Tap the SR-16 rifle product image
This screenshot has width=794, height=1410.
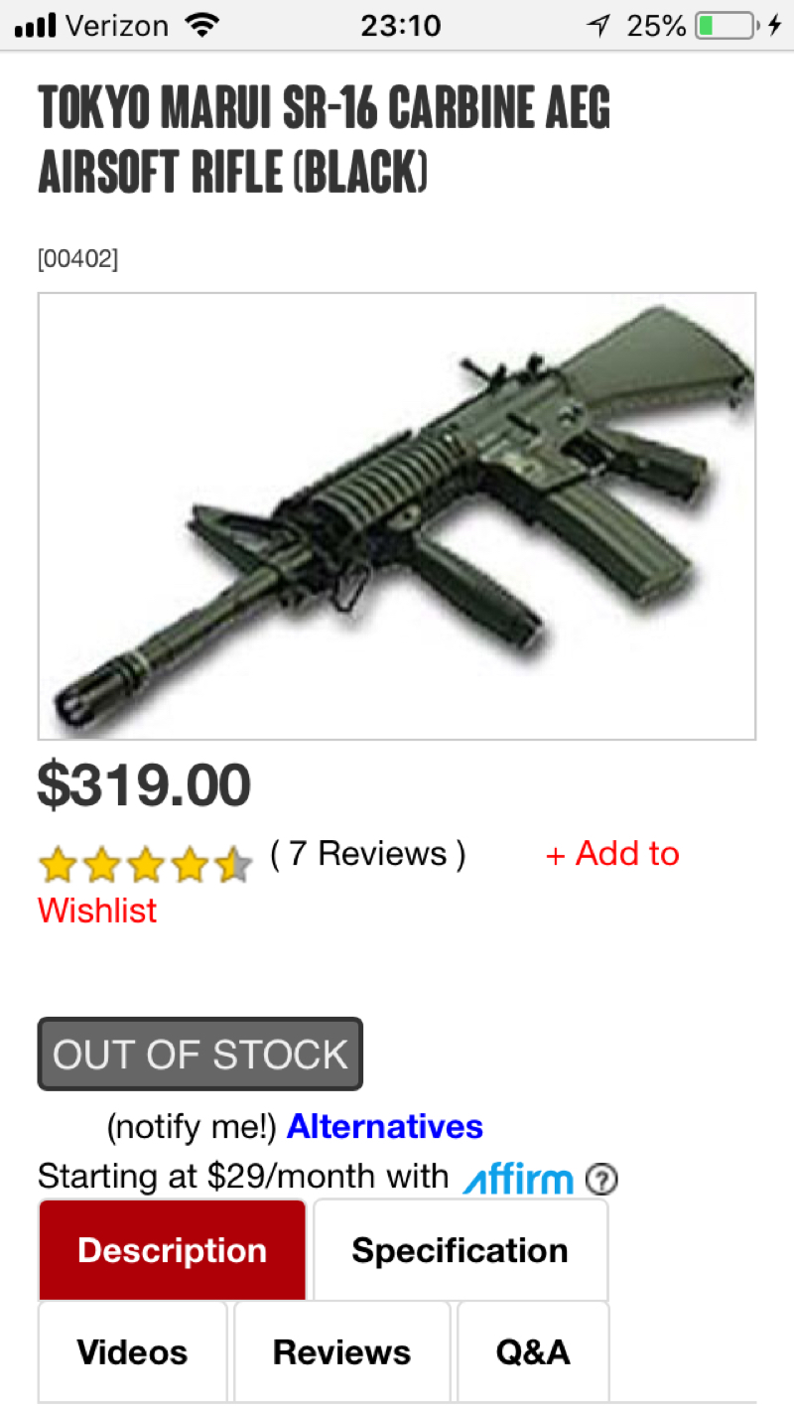[x=397, y=516]
